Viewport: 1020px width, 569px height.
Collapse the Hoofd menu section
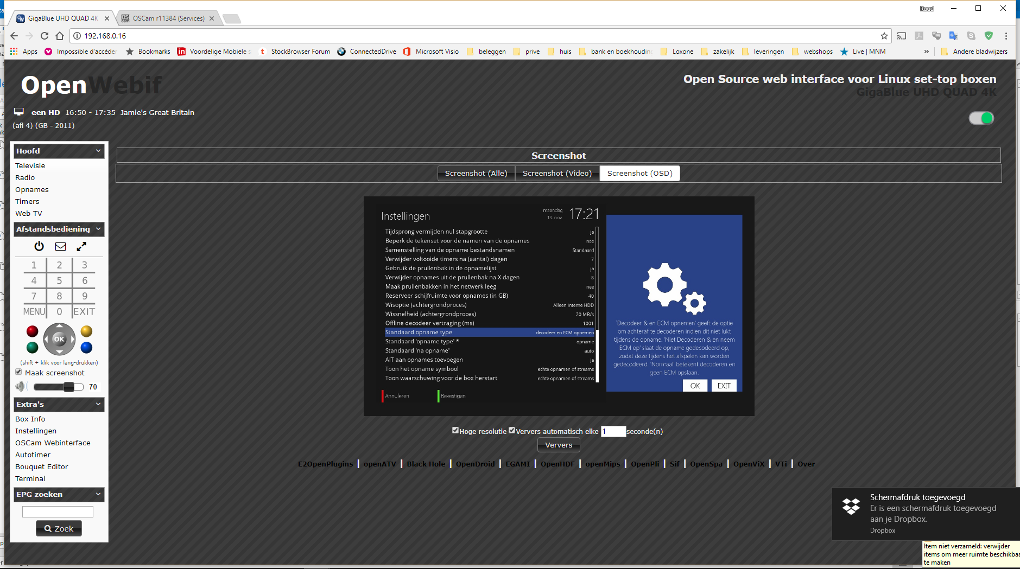coord(98,151)
